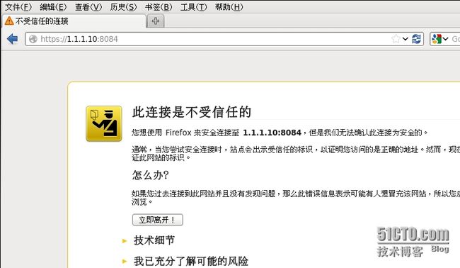Go back with the blue arrow
This screenshot has height=268, width=460.
[x=12, y=39]
